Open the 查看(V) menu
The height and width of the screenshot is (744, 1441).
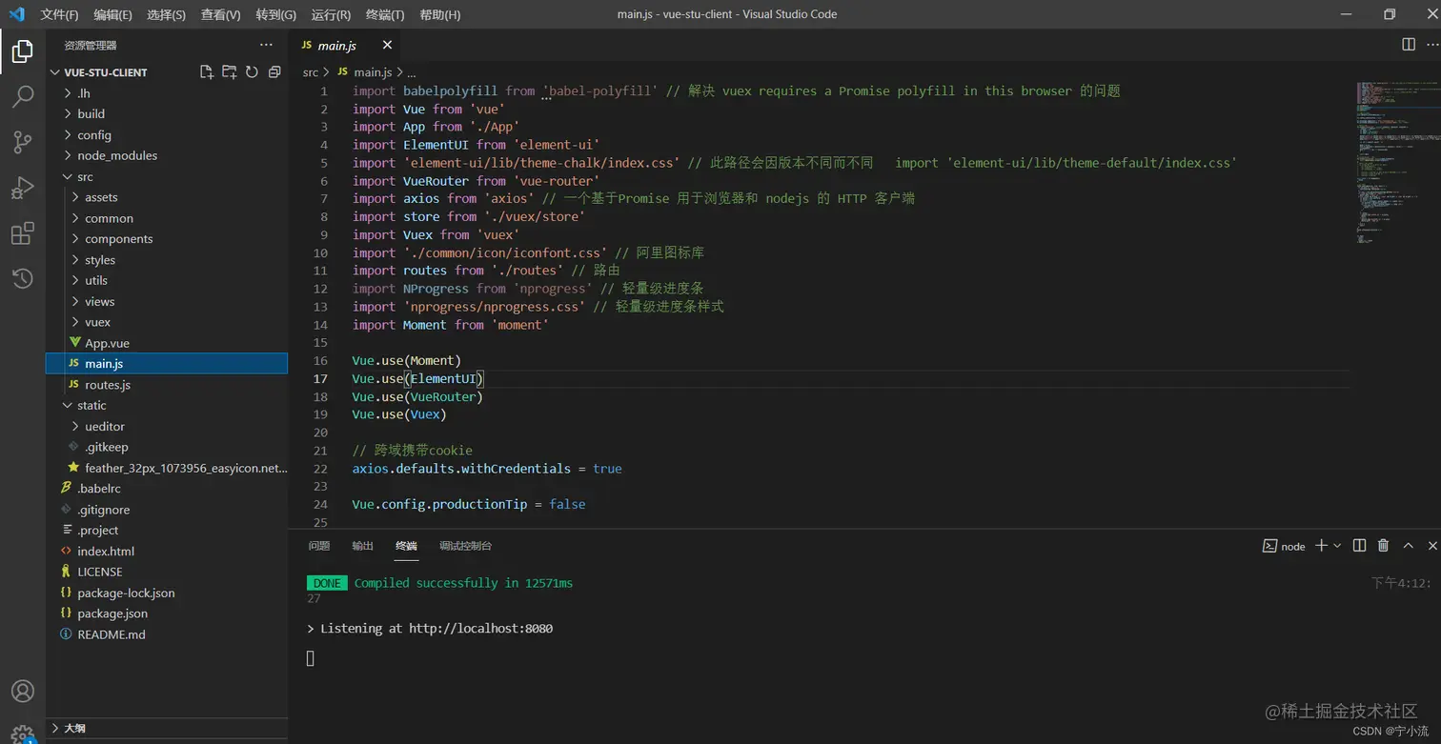click(221, 14)
